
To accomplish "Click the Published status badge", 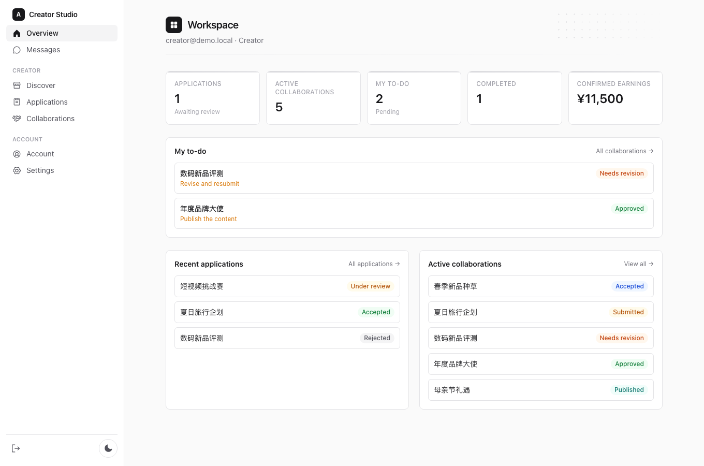I will point(629,390).
